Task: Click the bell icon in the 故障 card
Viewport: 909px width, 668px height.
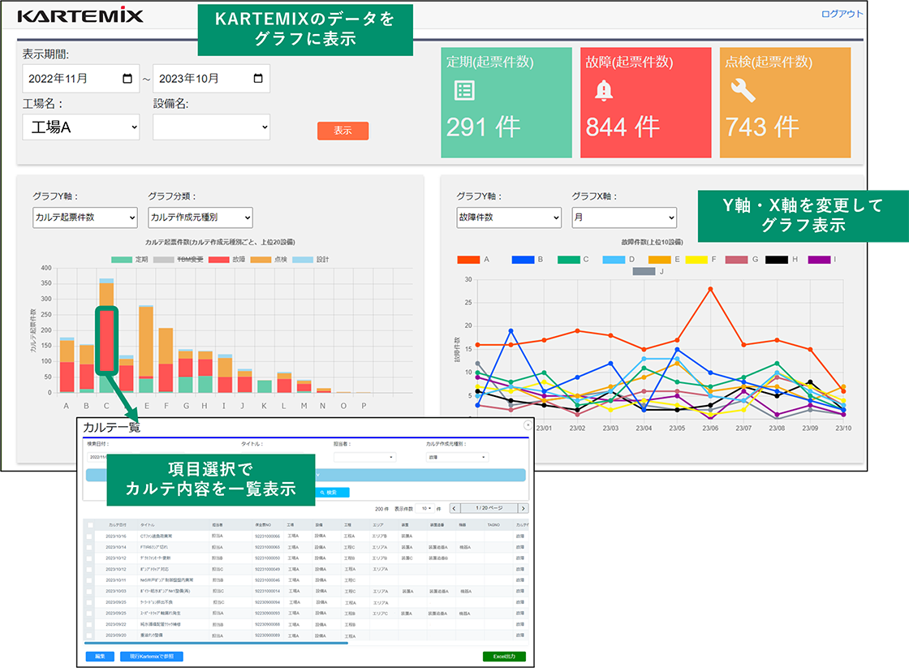Action: click(x=604, y=90)
